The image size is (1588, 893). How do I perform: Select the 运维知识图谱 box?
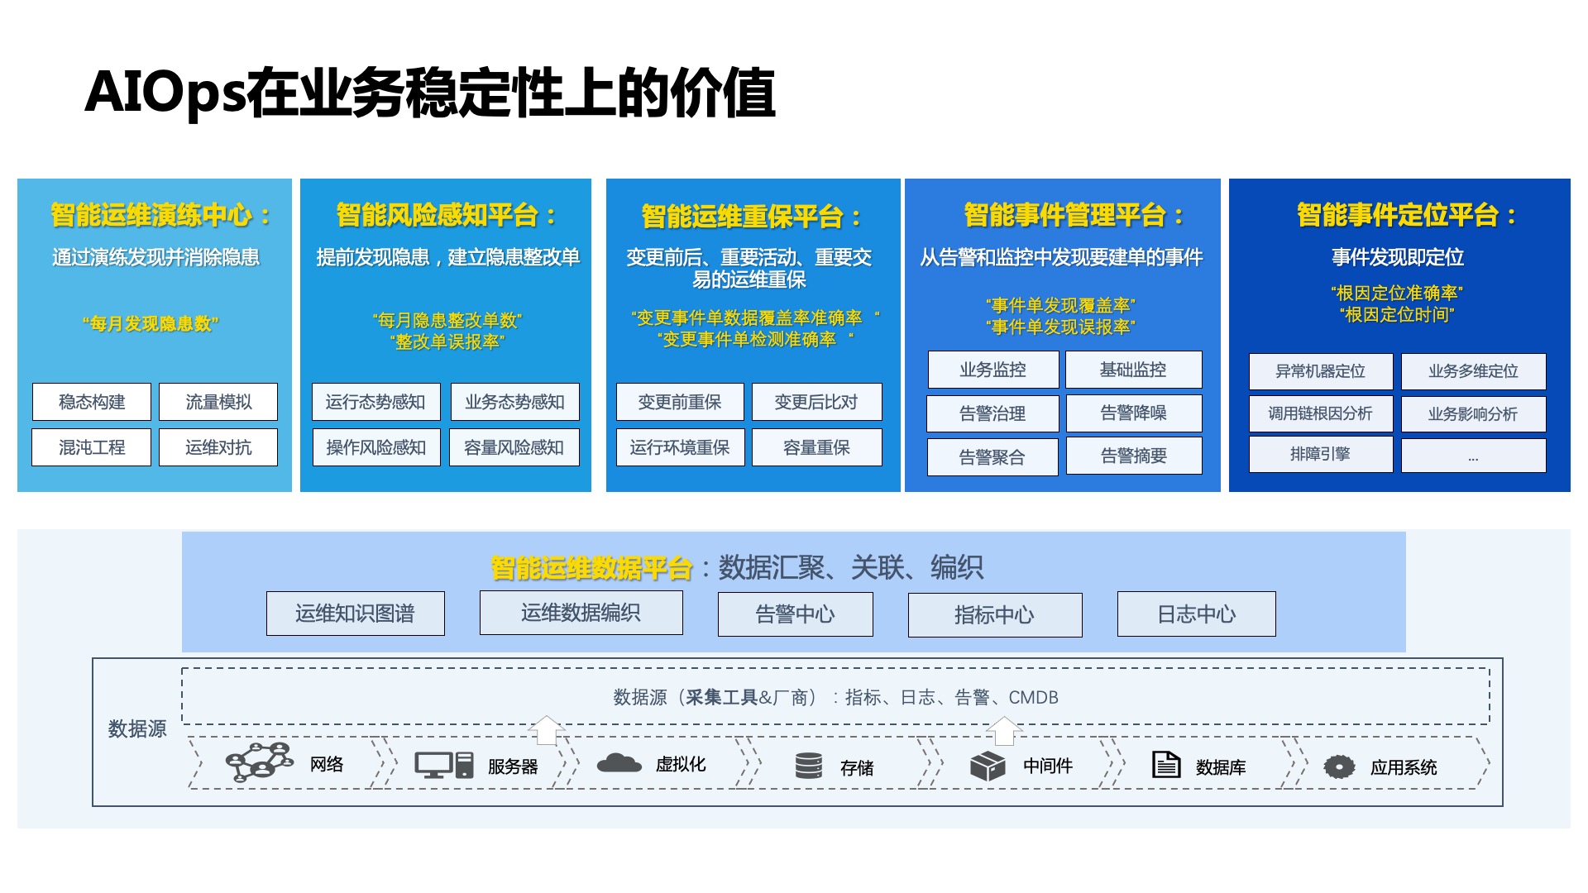(355, 614)
